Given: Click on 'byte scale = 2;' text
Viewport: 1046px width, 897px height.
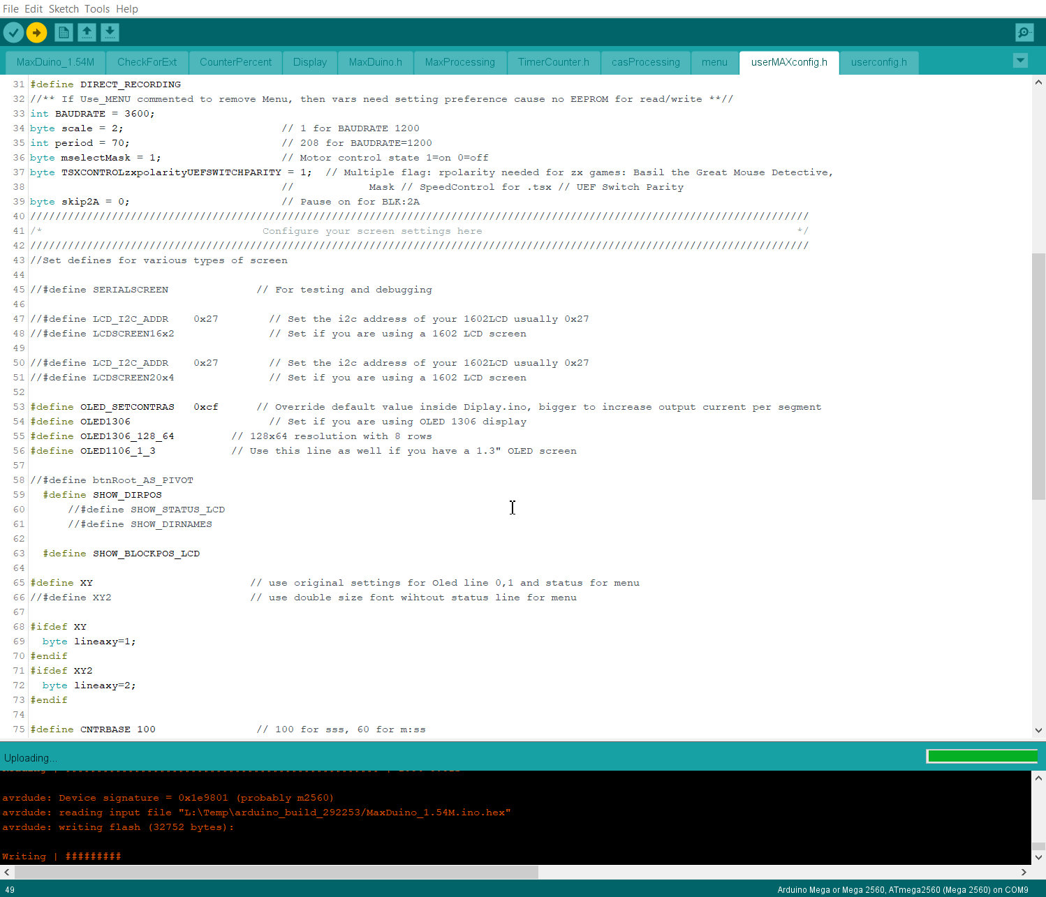Looking at the screenshot, I should pos(76,128).
